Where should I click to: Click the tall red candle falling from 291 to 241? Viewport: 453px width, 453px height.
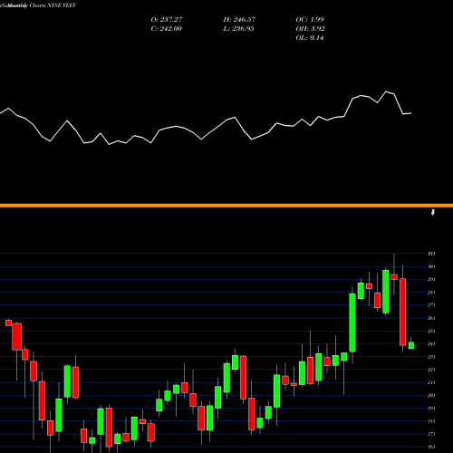click(402, 312)
